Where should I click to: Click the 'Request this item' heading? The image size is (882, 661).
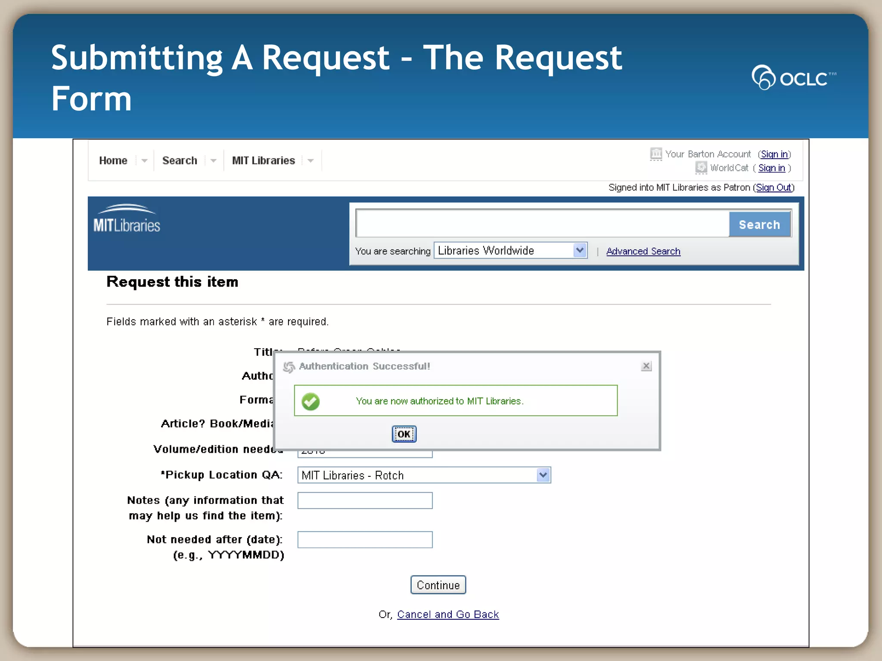point(172,282)
